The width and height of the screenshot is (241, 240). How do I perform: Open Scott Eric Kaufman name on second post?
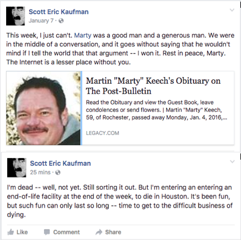[60, 164]
